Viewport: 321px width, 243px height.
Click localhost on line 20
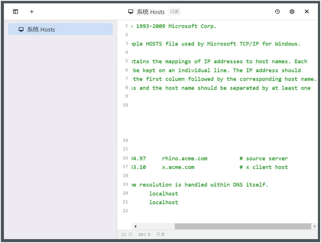pos(164,194)
